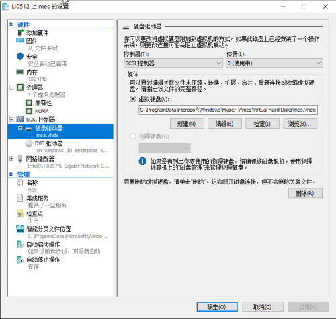
Task: Click the New (新建) button
Action: (187, 124)
